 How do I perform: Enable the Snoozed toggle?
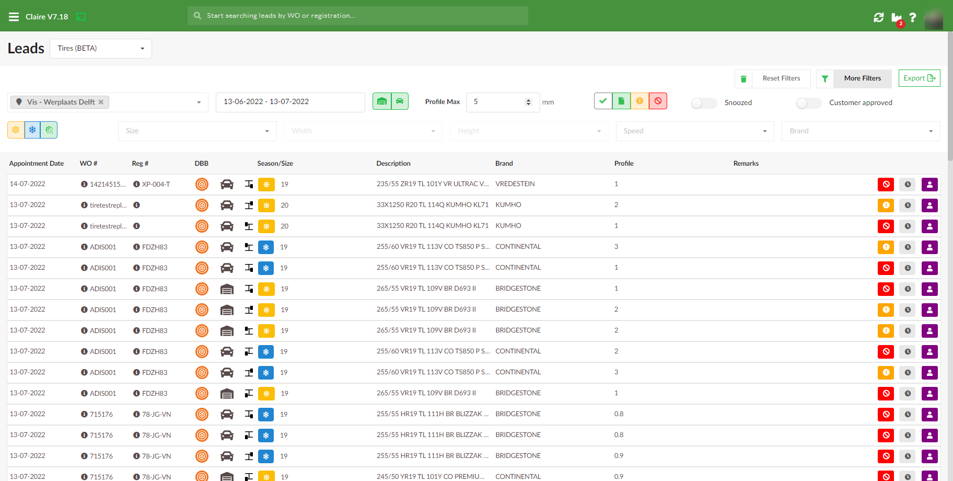[x=703, y=103]
